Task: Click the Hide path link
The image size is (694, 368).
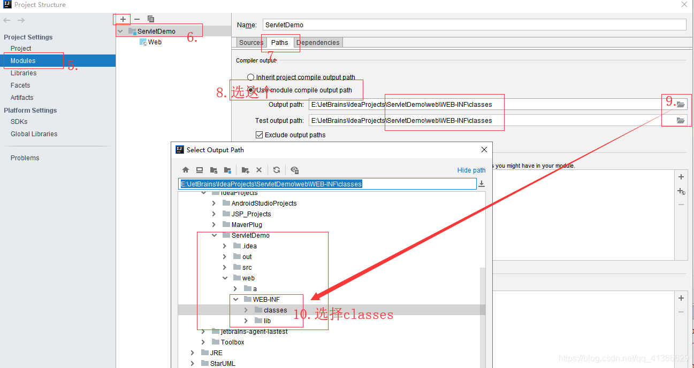Action: [x=471, y=170]
